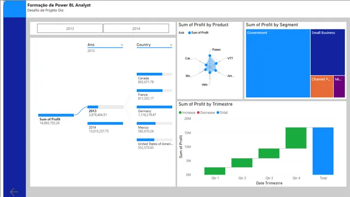
Task: Click the Ano column header
Action: tap(91, 45)
